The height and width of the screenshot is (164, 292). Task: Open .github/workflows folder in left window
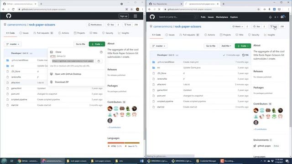tap(20, 60)
